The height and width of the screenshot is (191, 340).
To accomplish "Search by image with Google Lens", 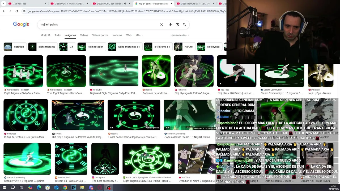I will pyautogui.click(x=177, y=24).
